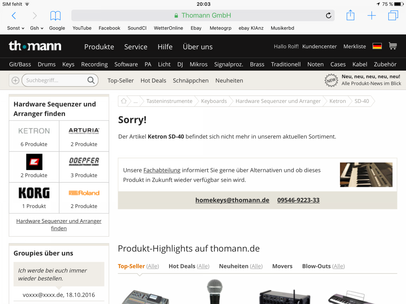Image resolution: width=406 pixels, height=304 pixels.
Task: Add a new Safari tab
Action: click(371, 16)
